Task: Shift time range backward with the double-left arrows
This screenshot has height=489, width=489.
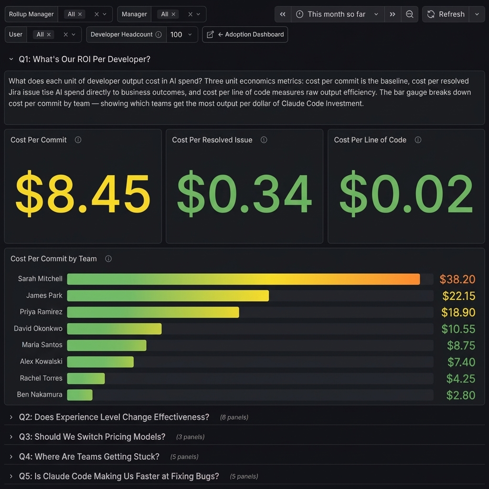Action: [282, 14]
